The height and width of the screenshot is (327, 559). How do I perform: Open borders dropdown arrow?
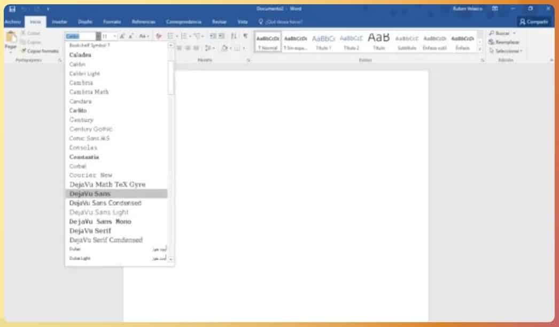(x=244, y=48)
